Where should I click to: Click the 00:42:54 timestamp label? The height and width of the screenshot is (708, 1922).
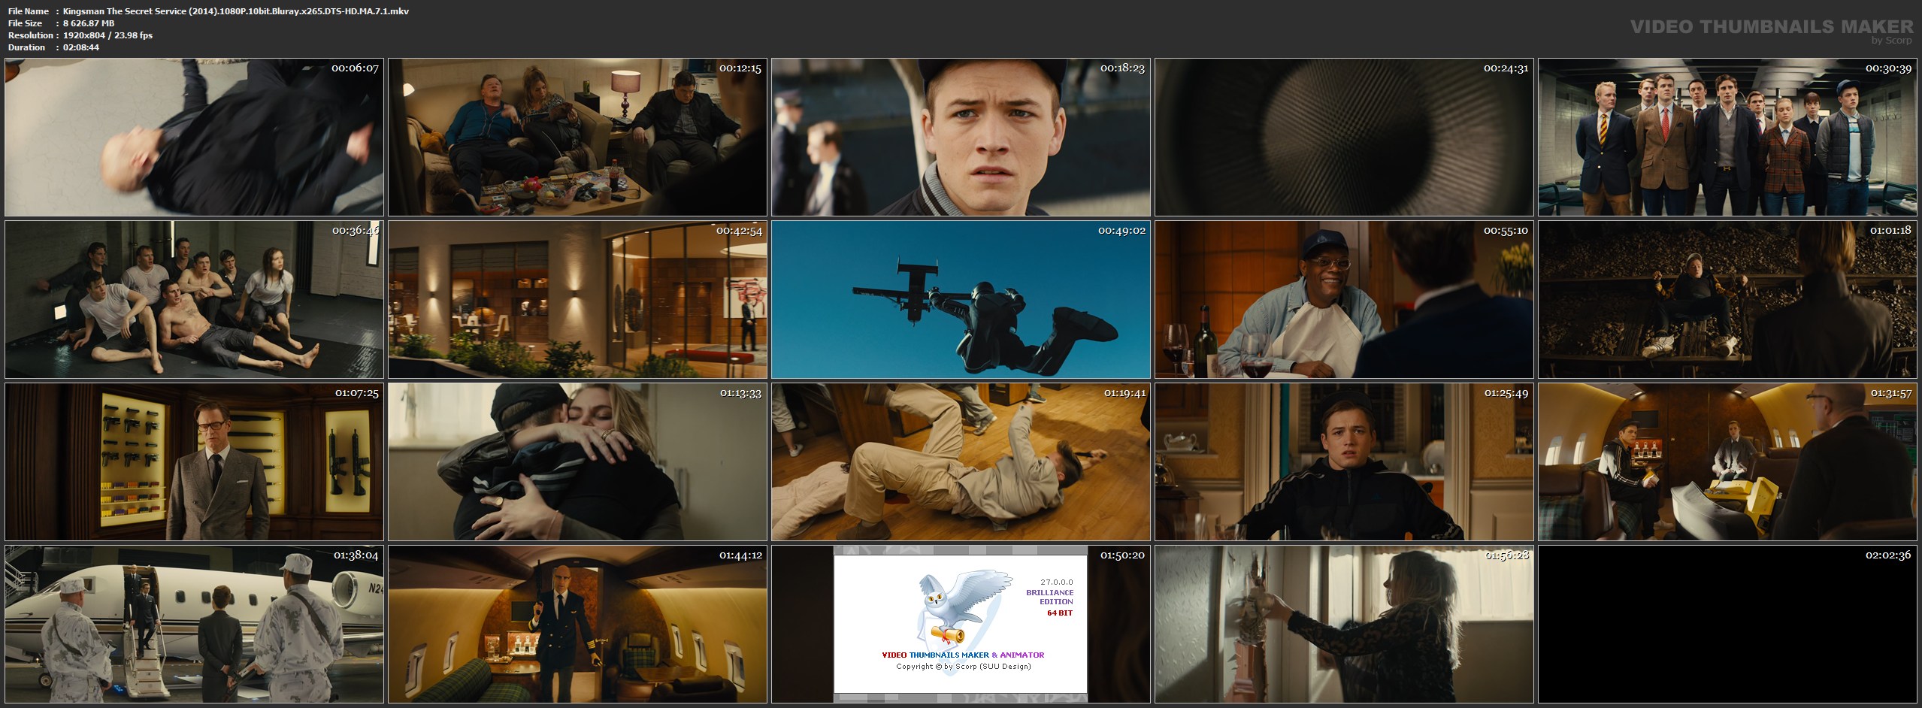pyautogui.click(x=739, y=231)
